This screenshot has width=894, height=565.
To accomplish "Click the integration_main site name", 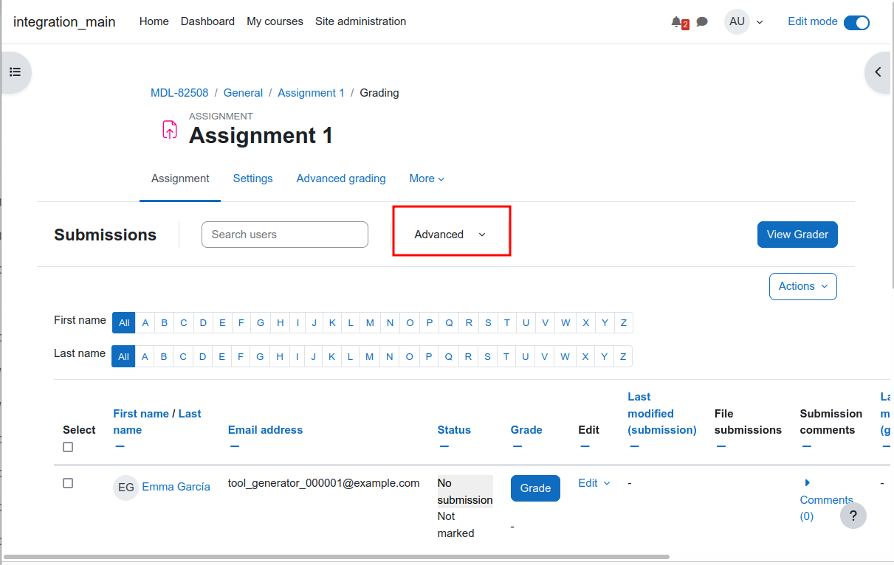I will click(x=64, y=22).
